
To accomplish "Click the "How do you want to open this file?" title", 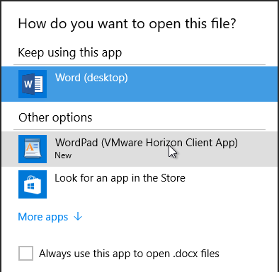I will (127, 24).
